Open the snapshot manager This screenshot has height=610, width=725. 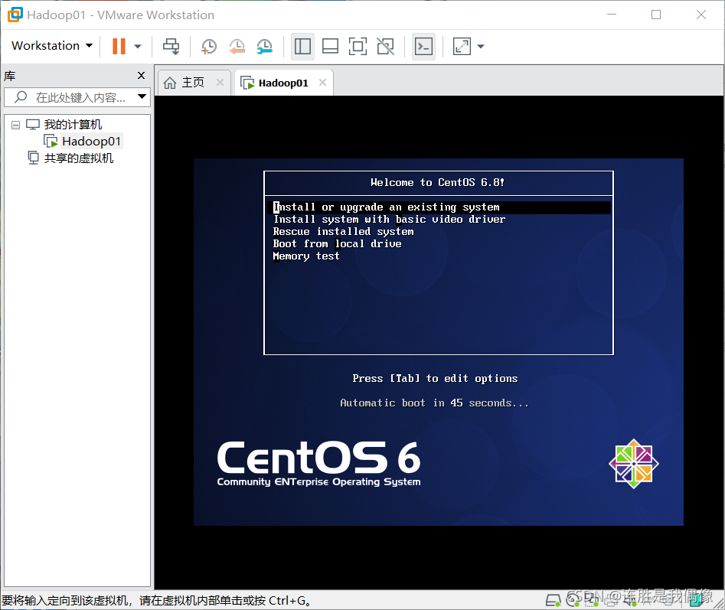(264, 46)
